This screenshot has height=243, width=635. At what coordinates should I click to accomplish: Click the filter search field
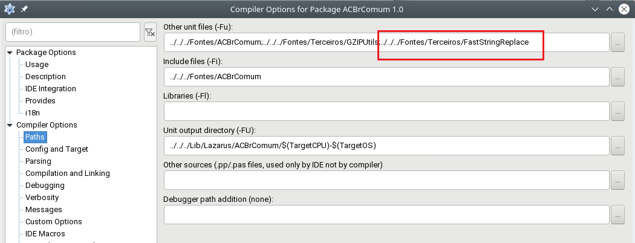pos(73,32)
